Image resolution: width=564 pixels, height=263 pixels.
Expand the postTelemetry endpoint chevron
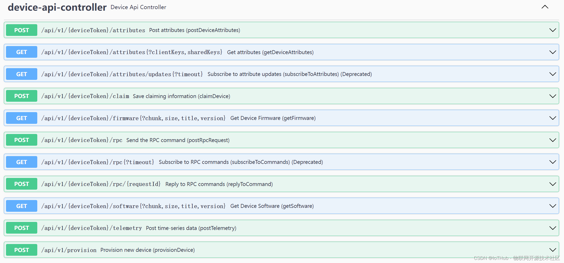point(553,228)
